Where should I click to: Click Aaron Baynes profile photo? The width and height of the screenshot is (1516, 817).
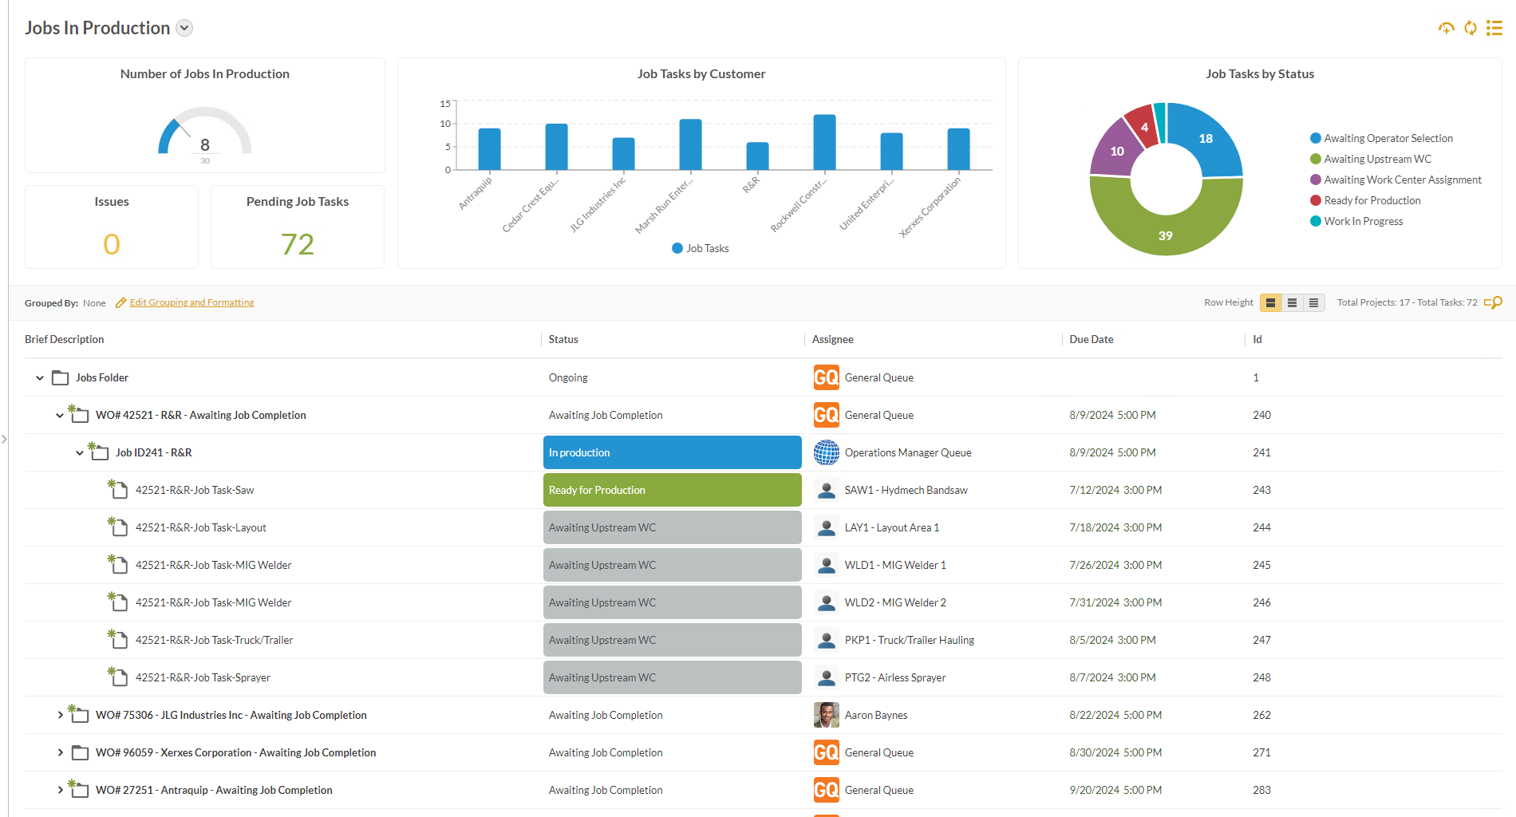[x=826, y=715]
